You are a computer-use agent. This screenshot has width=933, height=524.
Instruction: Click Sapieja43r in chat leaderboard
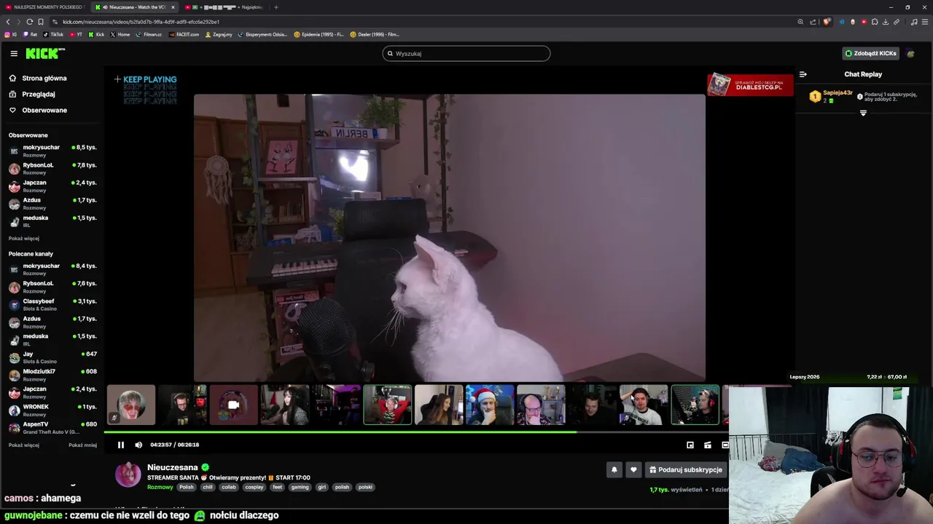coord(837,93)
